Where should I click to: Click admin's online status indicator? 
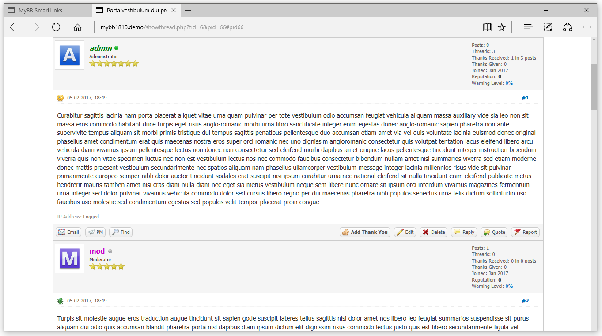[117, 48]
